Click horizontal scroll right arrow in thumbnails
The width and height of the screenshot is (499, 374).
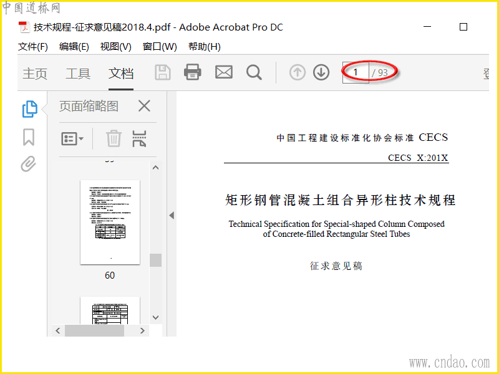142,331
